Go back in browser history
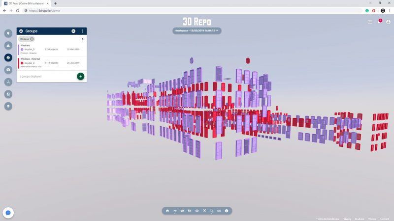 (x=4, y=11)
